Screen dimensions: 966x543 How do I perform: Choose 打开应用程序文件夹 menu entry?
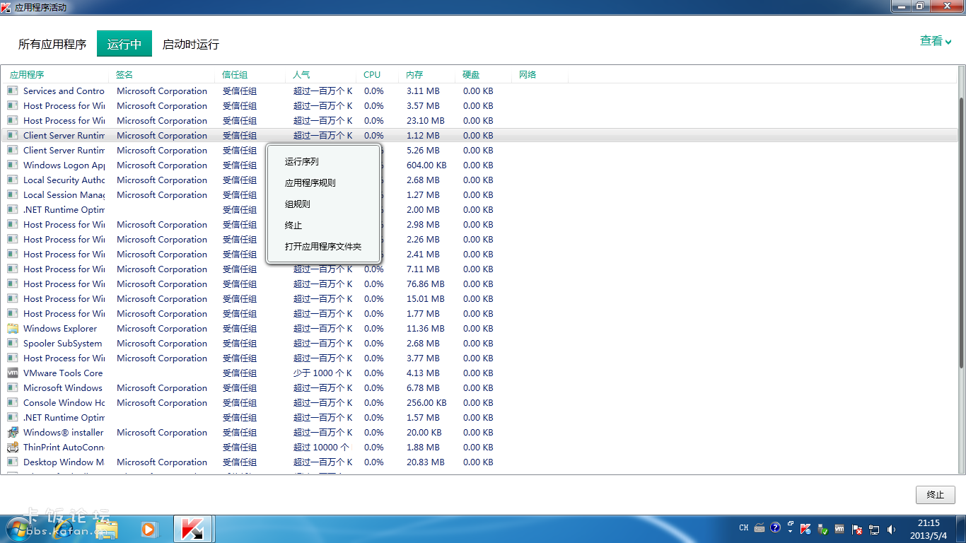tap(324, 246)
